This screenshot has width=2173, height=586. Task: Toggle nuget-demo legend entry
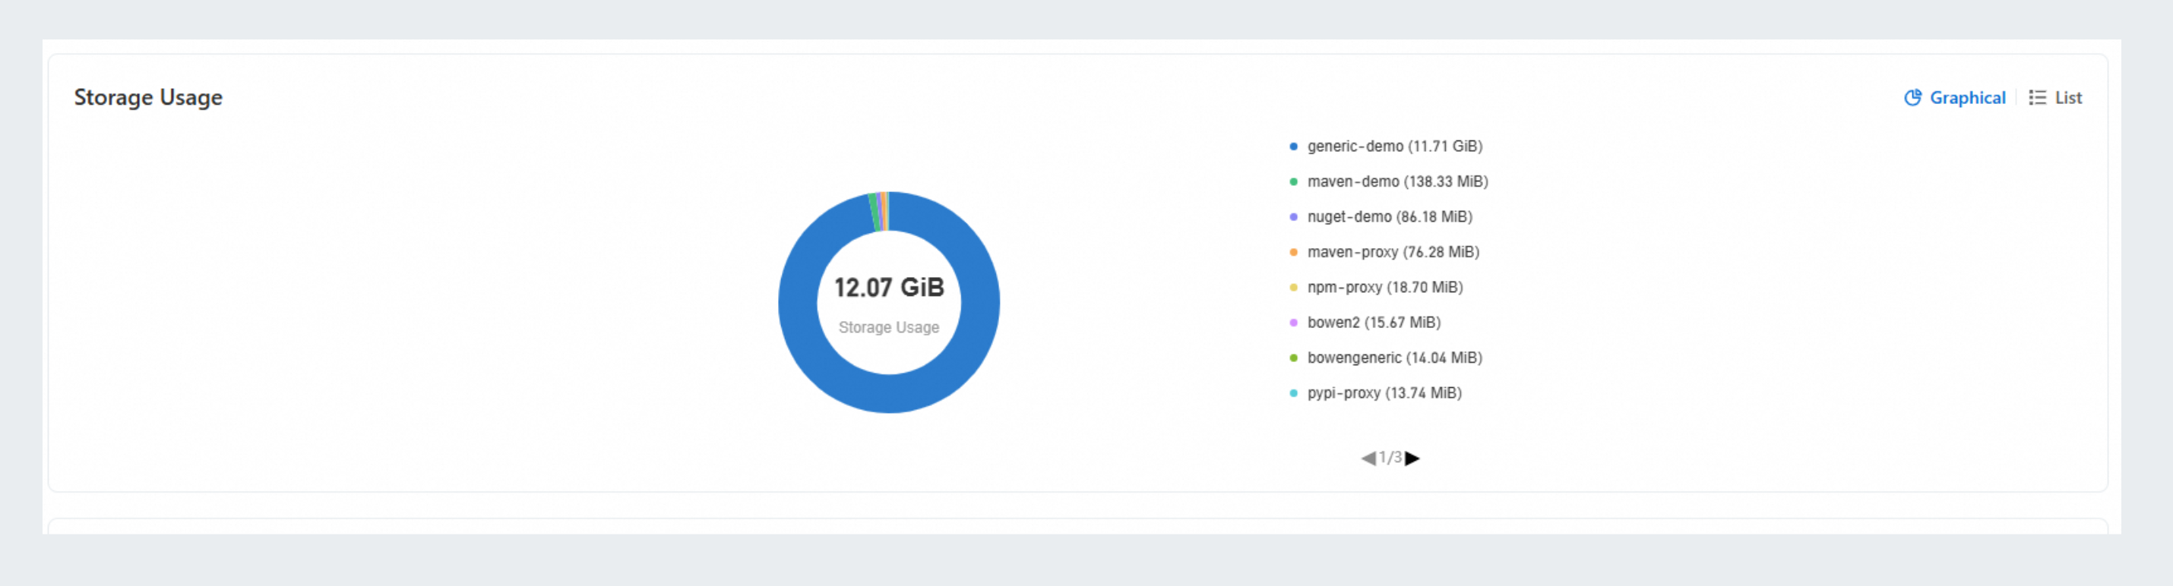(1390, 216)
